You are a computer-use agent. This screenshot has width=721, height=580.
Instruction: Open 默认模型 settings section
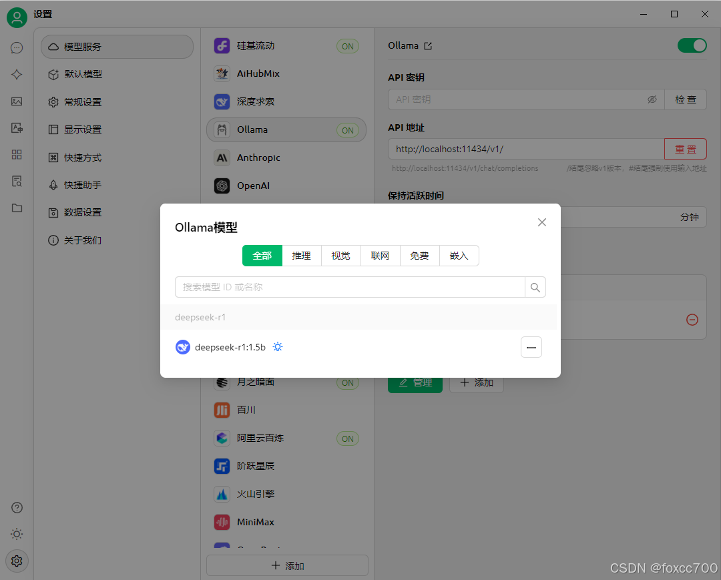click(x=117, y=75)
